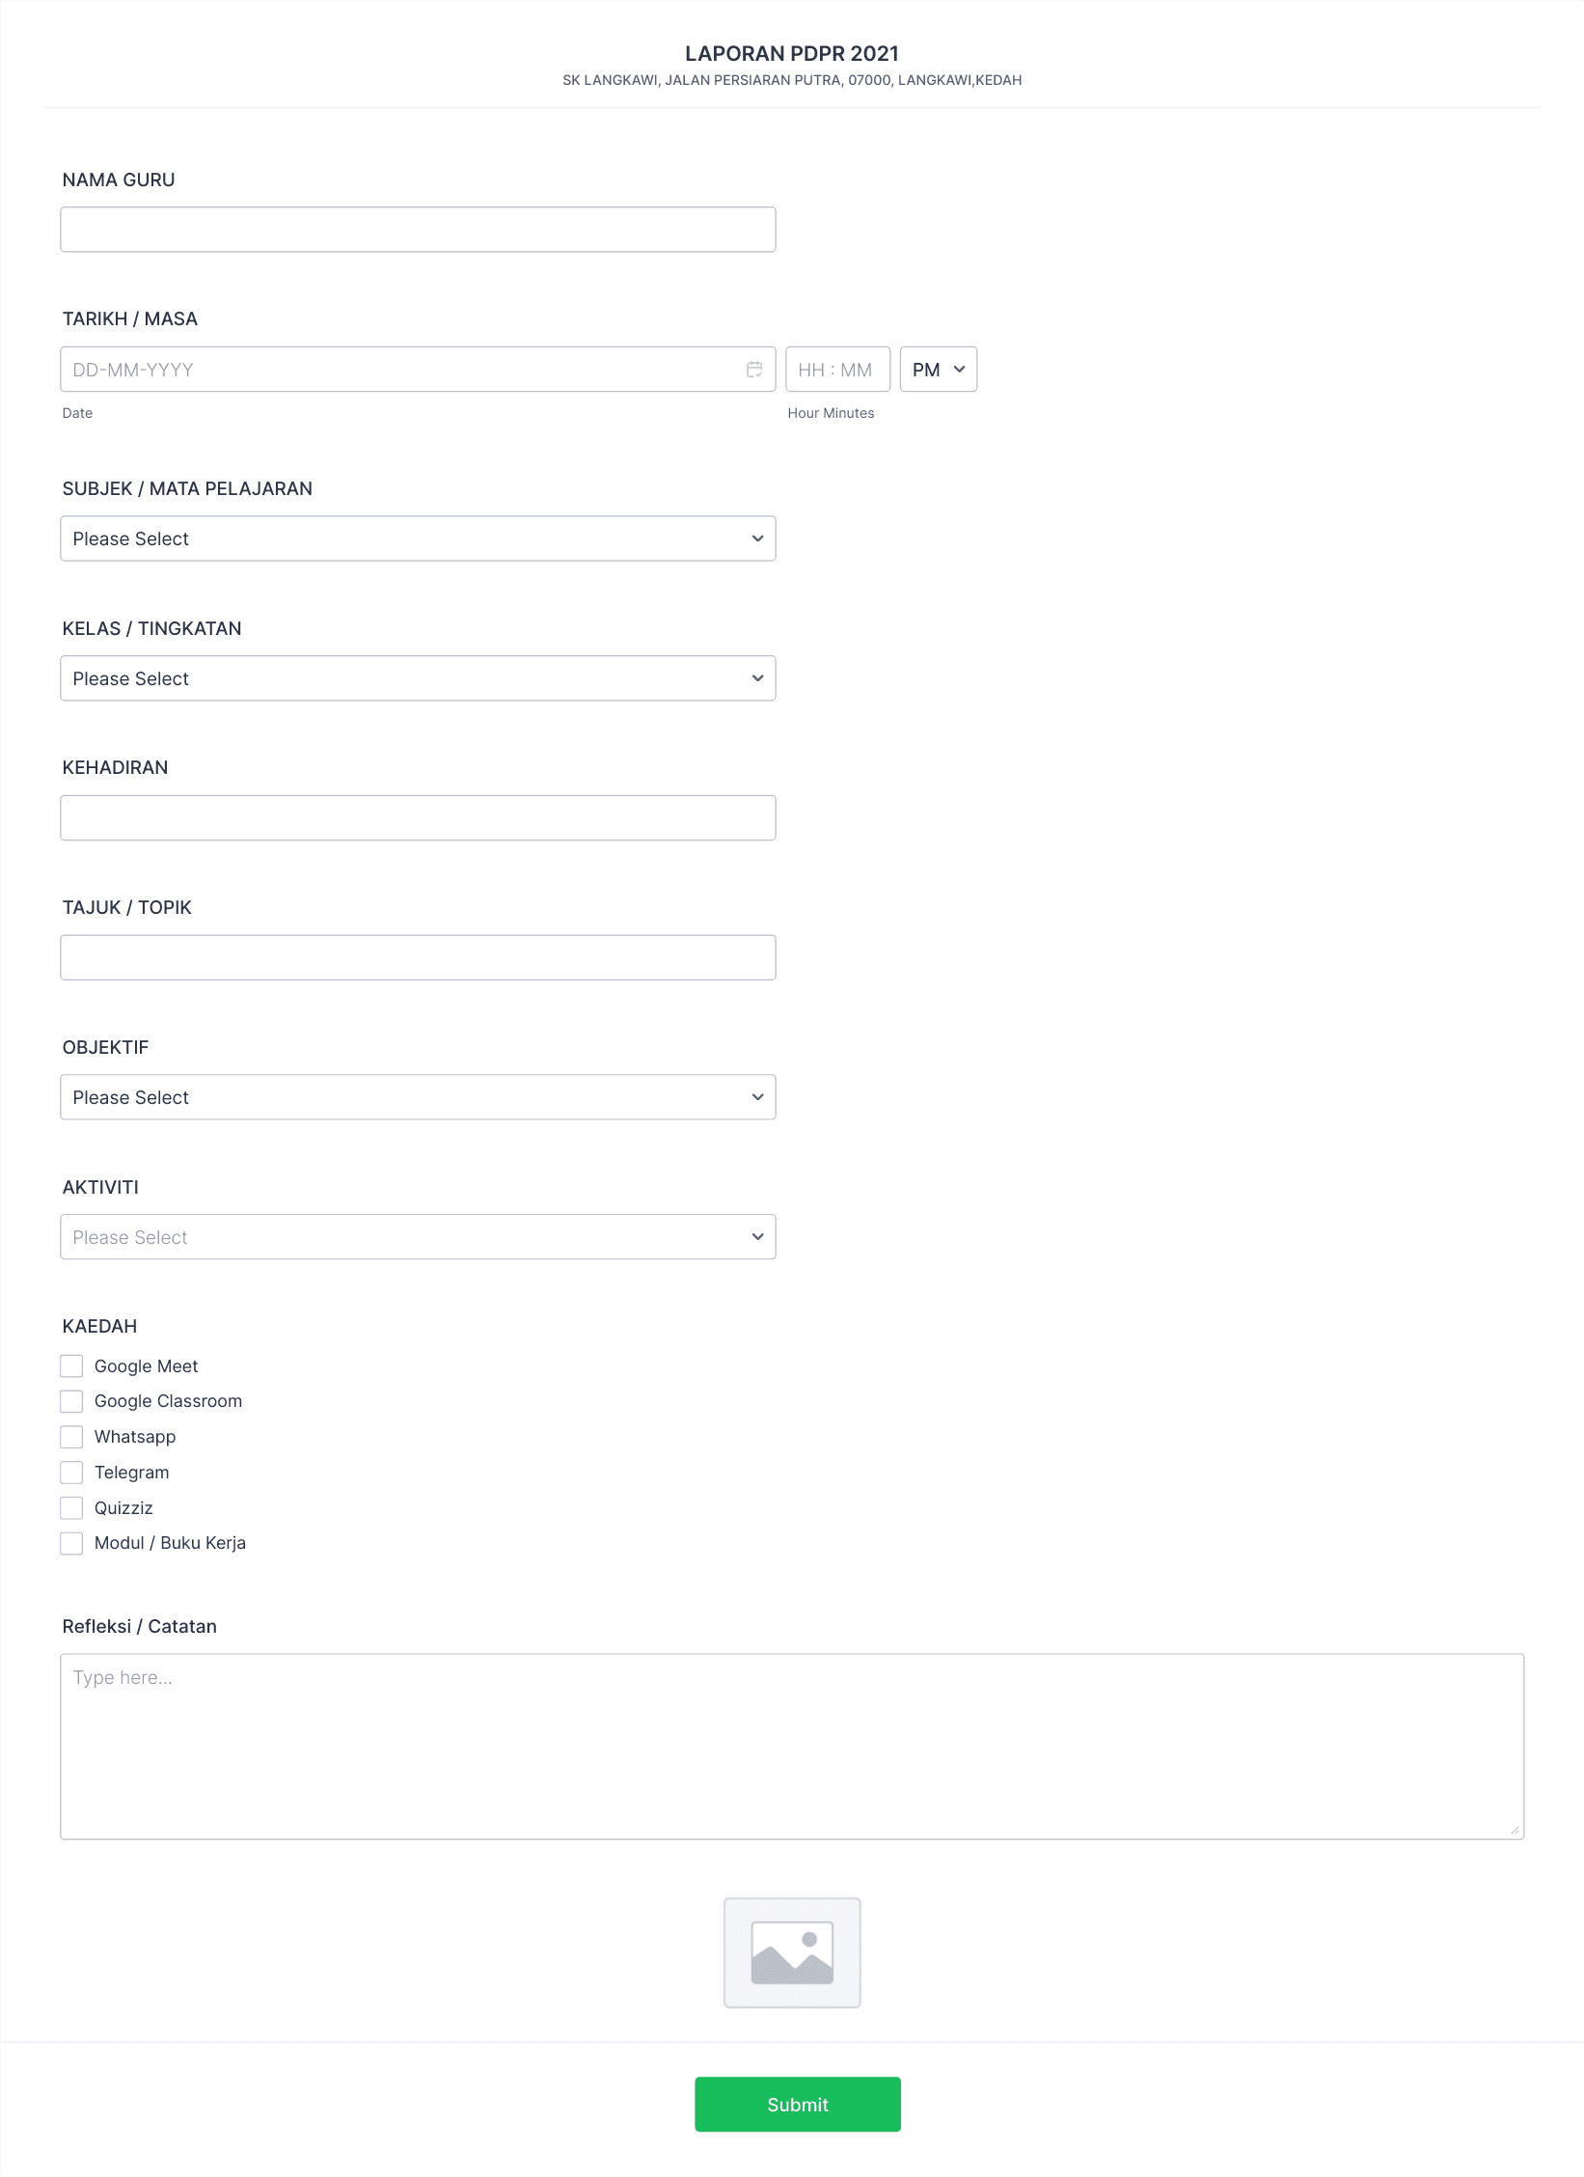The width and height of the screenshot is (1584, 2177).
Task: Click into the TAJUK / TOPIK field
Action: pos(418,957)
